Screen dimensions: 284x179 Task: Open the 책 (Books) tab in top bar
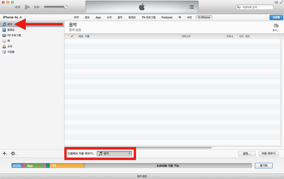pos(180,17)
